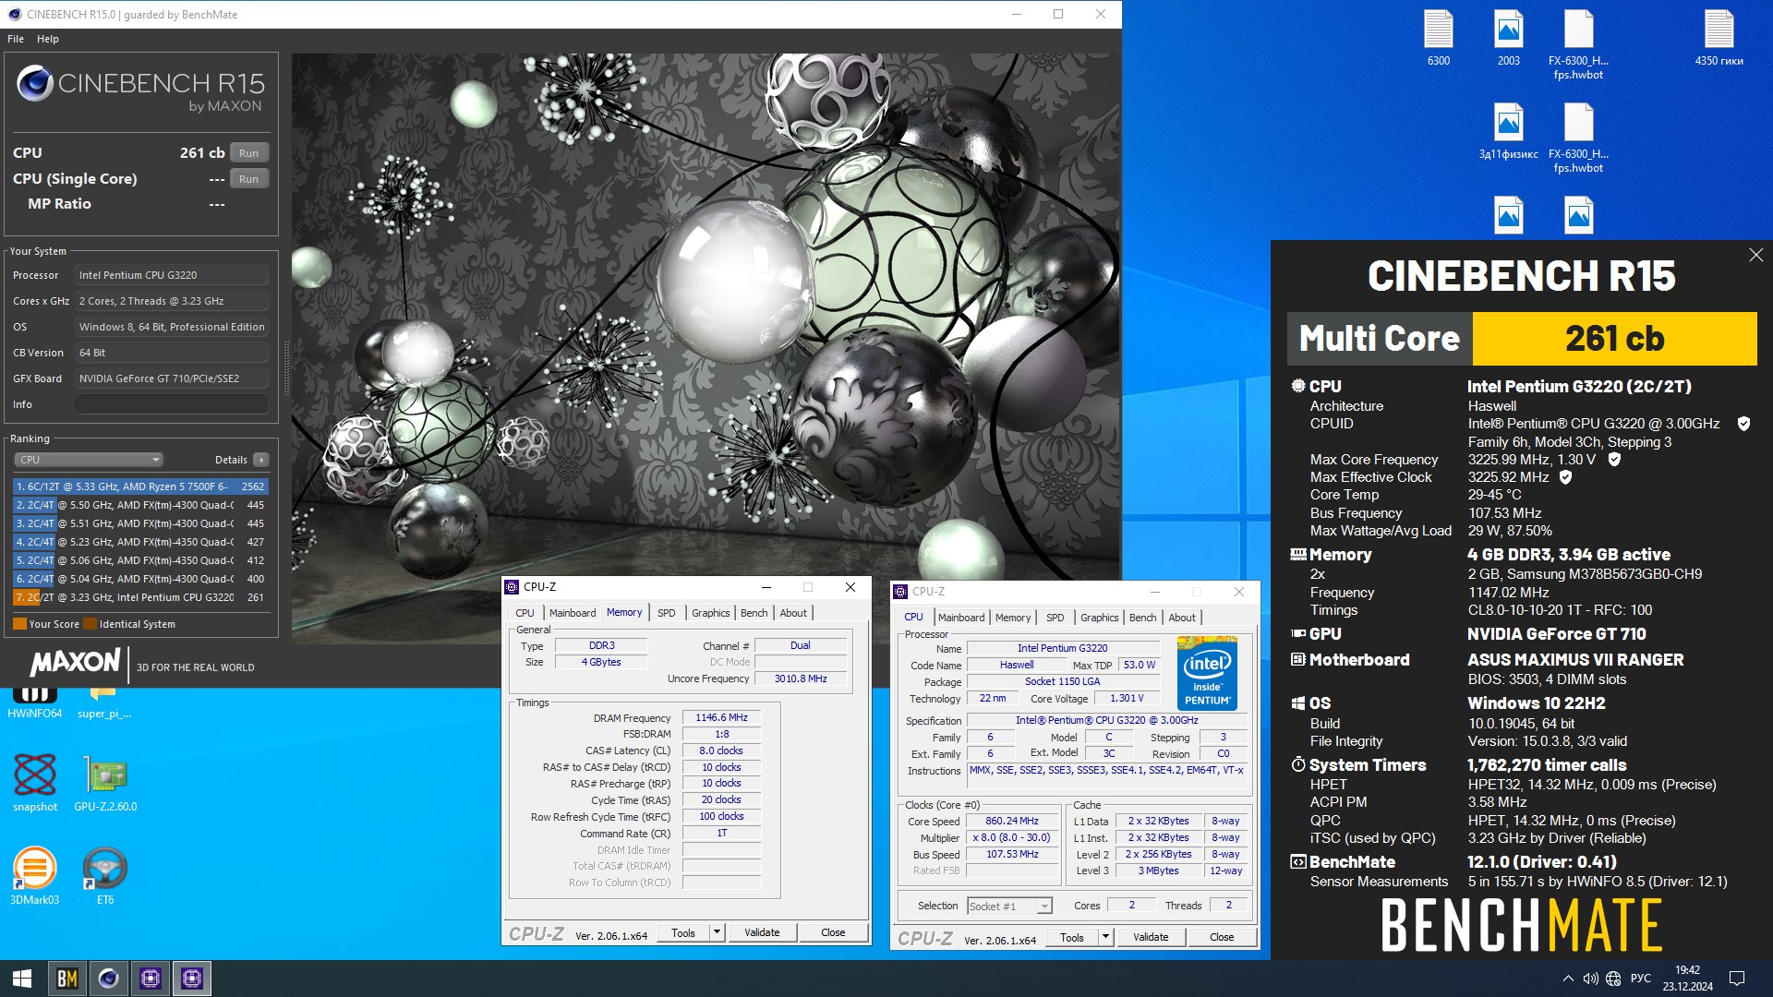1773x997 pixels.
Task: Click Cinebench taskbar icon
Action: [109, 979]
